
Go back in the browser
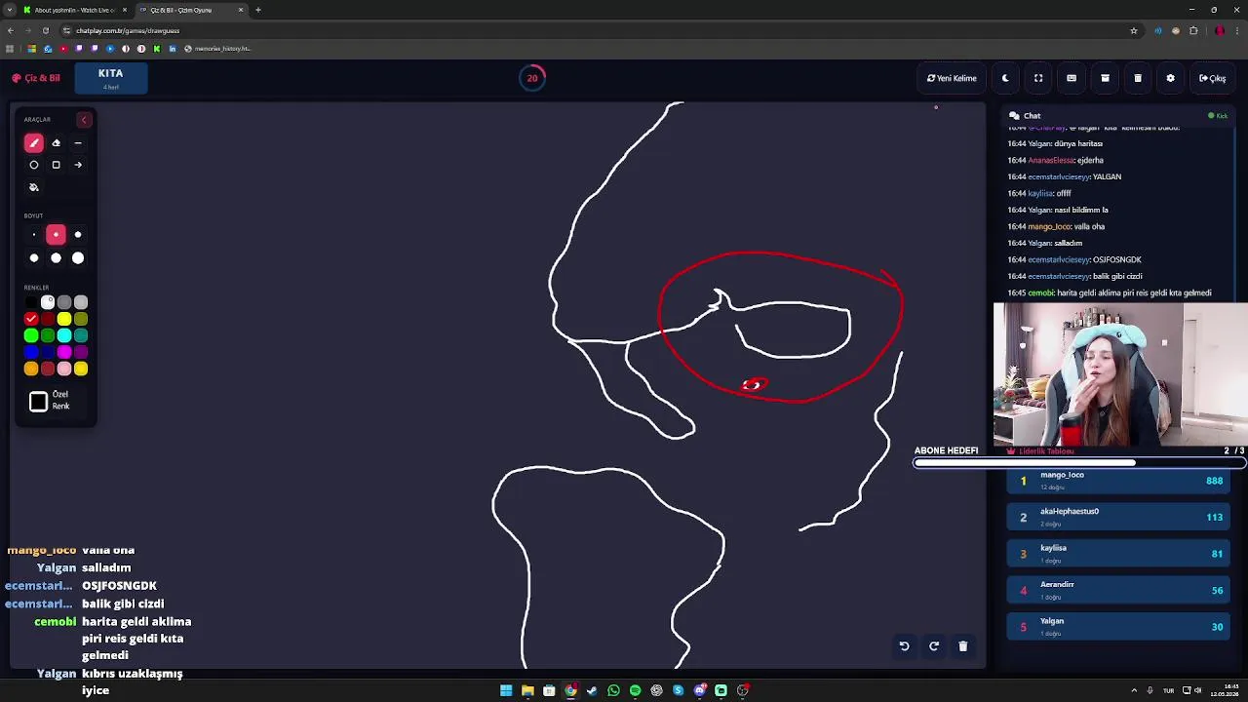point(11,30)
